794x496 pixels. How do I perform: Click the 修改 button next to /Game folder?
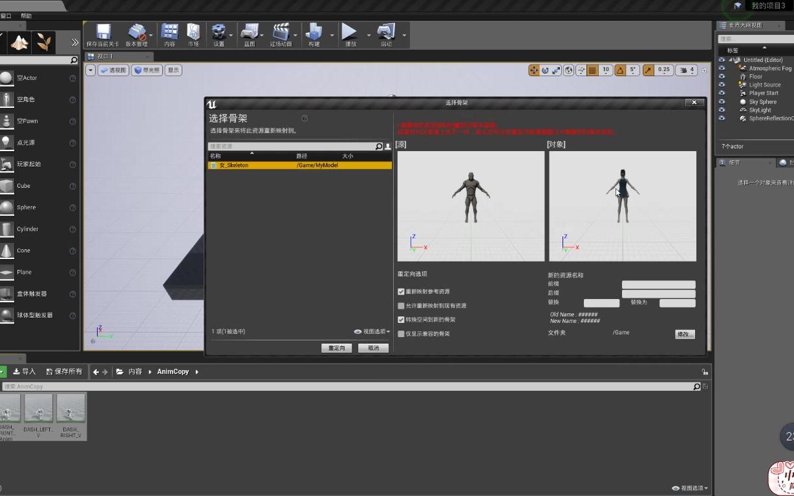click(x=685, y=334)
